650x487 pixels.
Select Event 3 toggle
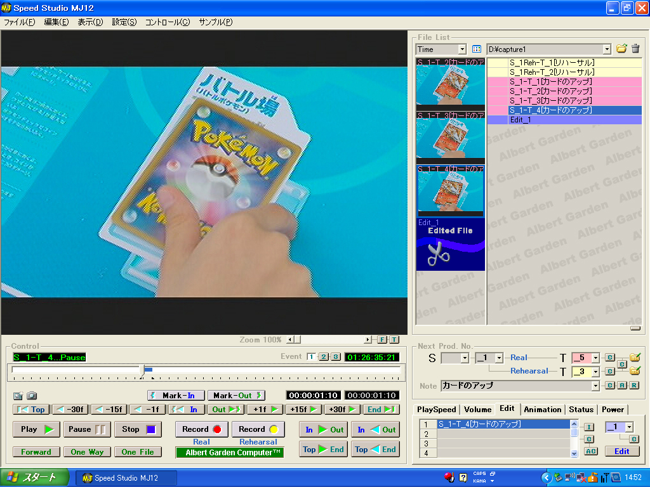336,356
